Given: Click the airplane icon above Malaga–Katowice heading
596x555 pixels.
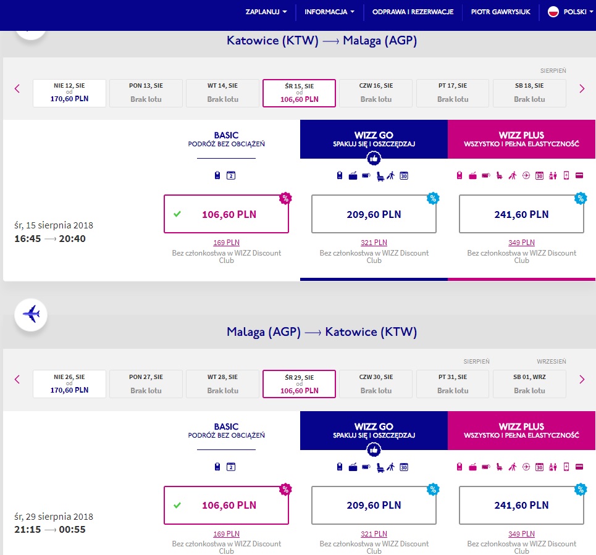Looking at the screenshot, I should [x=31, y=314].
